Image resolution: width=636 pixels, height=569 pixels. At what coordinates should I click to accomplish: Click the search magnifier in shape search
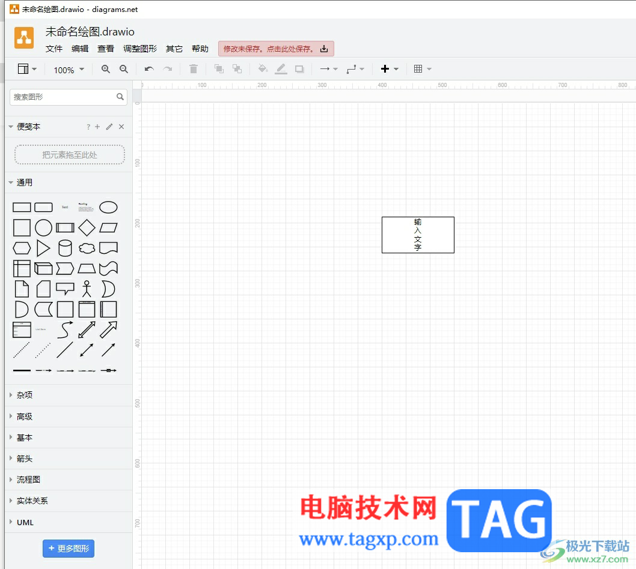point(120,97)
